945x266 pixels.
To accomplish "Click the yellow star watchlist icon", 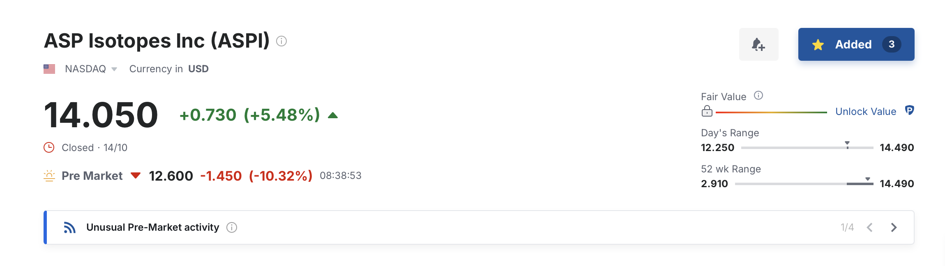I will pos(818,45).
